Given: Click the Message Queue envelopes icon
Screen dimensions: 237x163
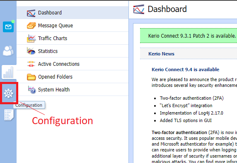Looking at the screenshot, I should click(x=31, y=26).
